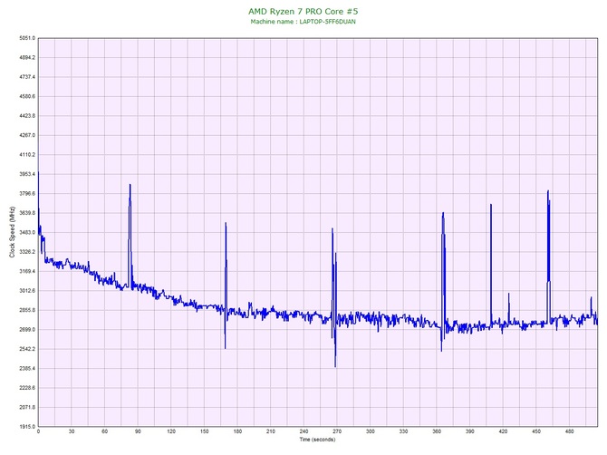Screen dimensions: 607x455
Task: Click the 2699.0 y-axis value
Action: coord(27,330)
